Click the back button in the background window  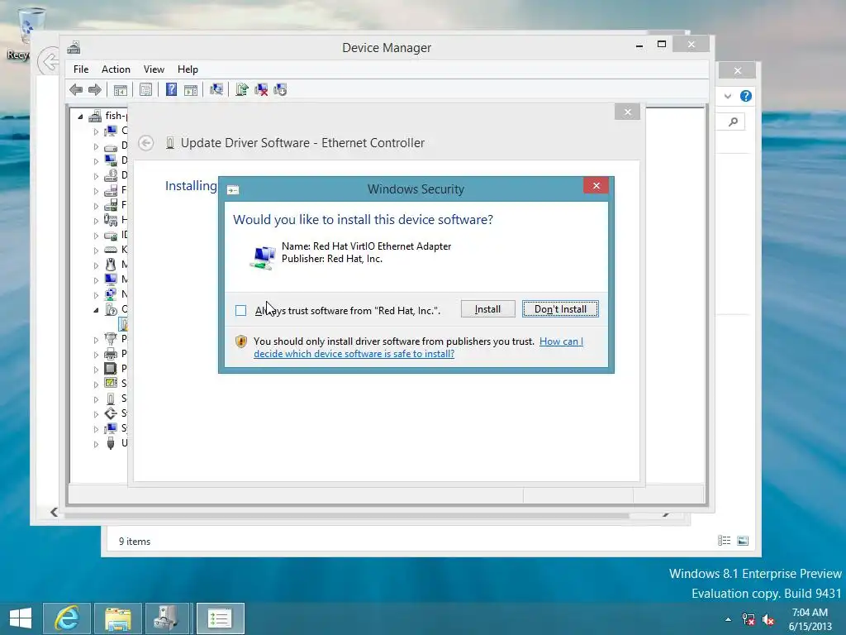tap(49, 61)
